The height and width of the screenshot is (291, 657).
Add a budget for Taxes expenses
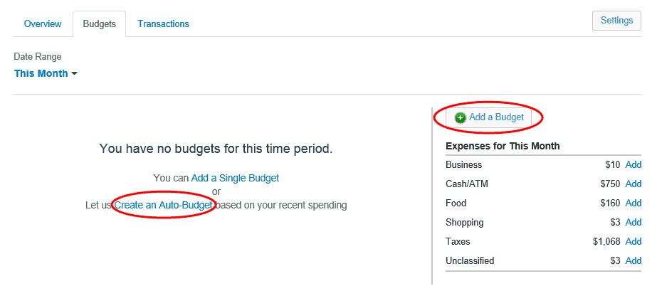633,242
